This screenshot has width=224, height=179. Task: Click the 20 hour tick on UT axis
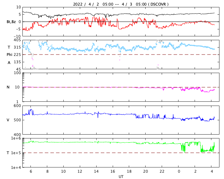(x=146, y=171)
